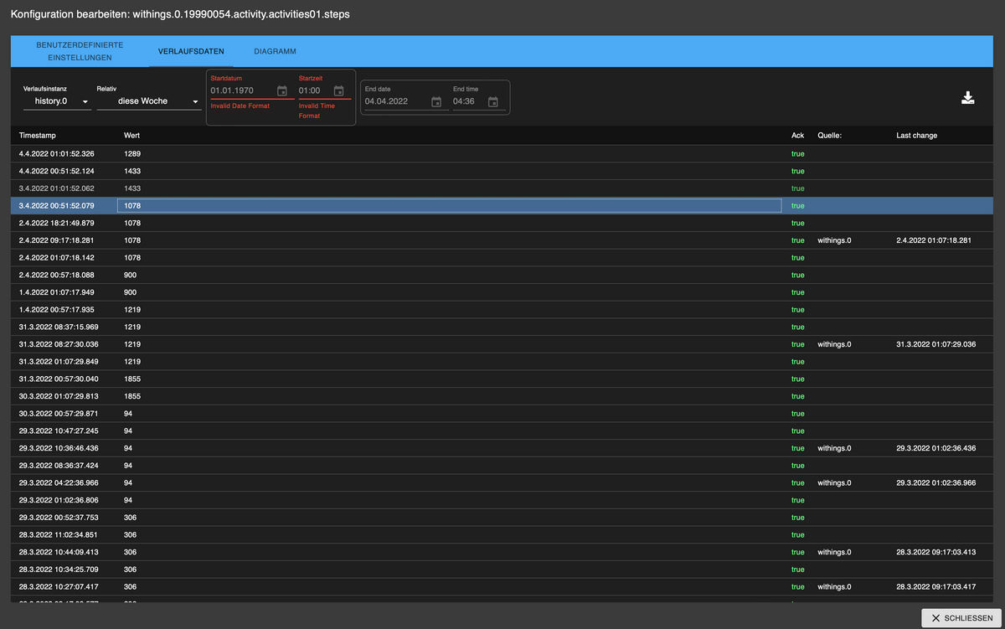The width and height of the screenshot is (1005, 629).
Task: Click value 900 in row 2.4.2022 00:57:18.088
Action: (x=131, y=275)
